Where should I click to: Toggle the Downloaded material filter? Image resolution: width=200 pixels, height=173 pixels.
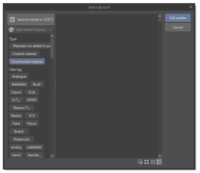click(x=27, y=62)
